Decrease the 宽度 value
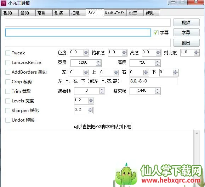This screenshot has height=187, width=205. [98, 64]
